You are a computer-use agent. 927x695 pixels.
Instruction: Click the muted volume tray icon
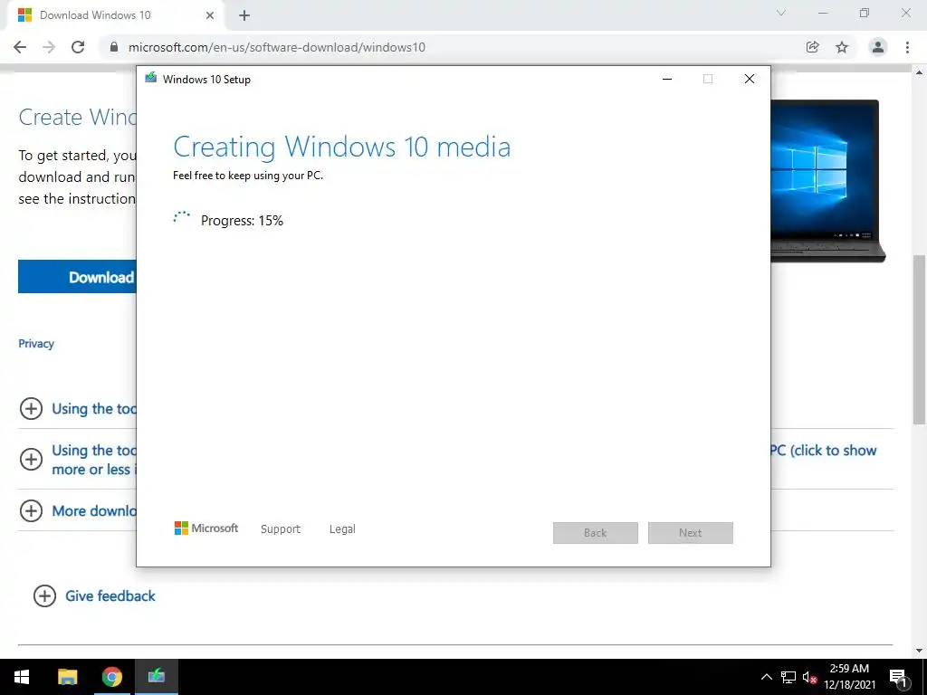(809, 677)
